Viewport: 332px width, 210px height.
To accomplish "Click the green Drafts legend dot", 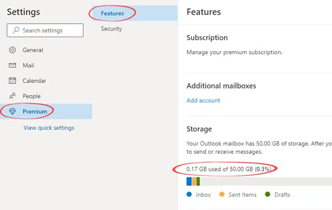I will tap(267, 194).
